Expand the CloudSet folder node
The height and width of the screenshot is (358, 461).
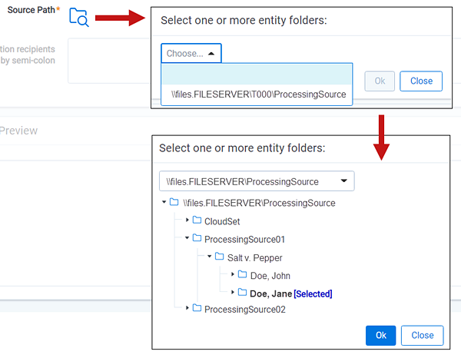[x=187, y=220]
